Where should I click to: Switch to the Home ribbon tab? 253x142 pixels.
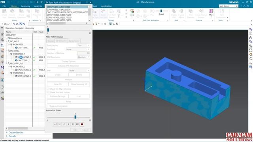(14, 6)
